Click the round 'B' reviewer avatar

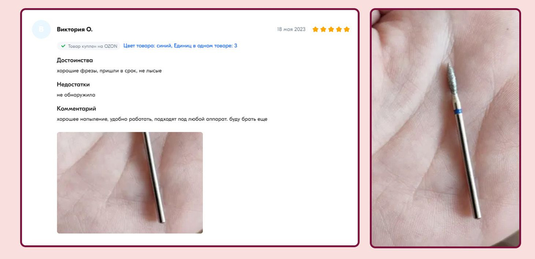[41, 29]
